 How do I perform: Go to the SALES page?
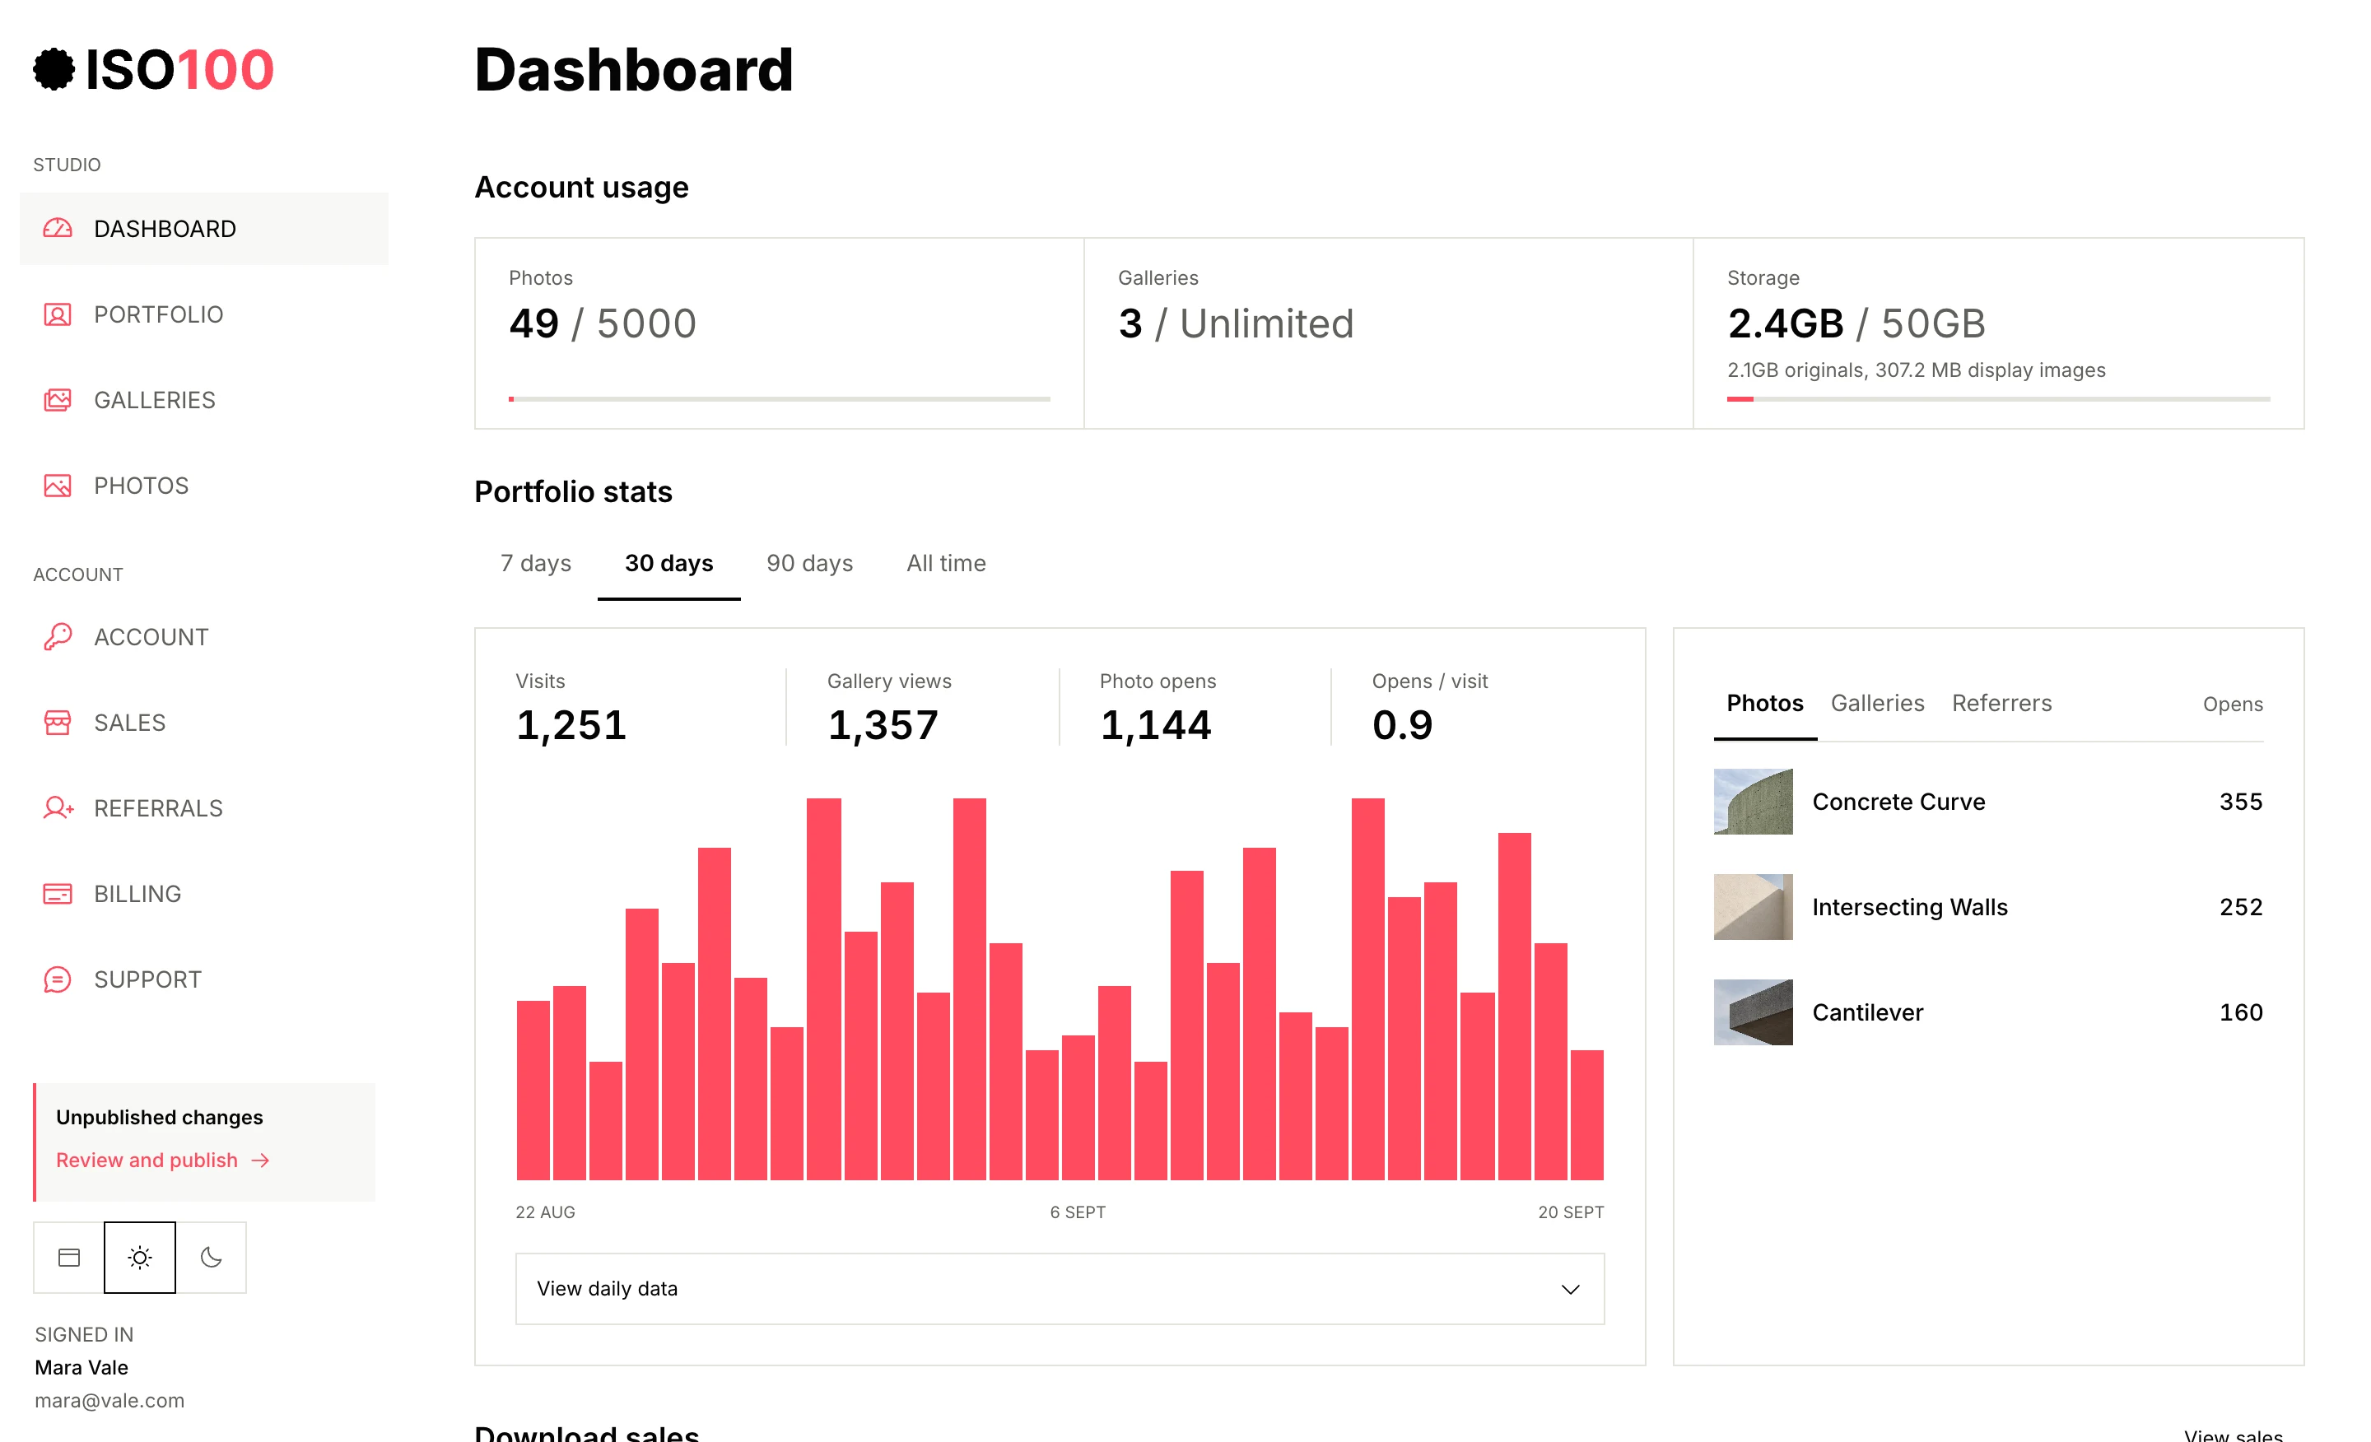click(204, 723)
